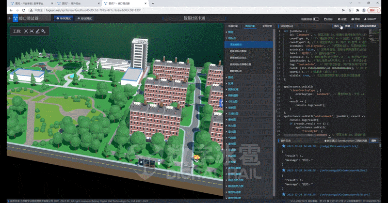Toggle the 综合测试 mode button
Viewport: 388px width, 203px height.
[85, 18]
